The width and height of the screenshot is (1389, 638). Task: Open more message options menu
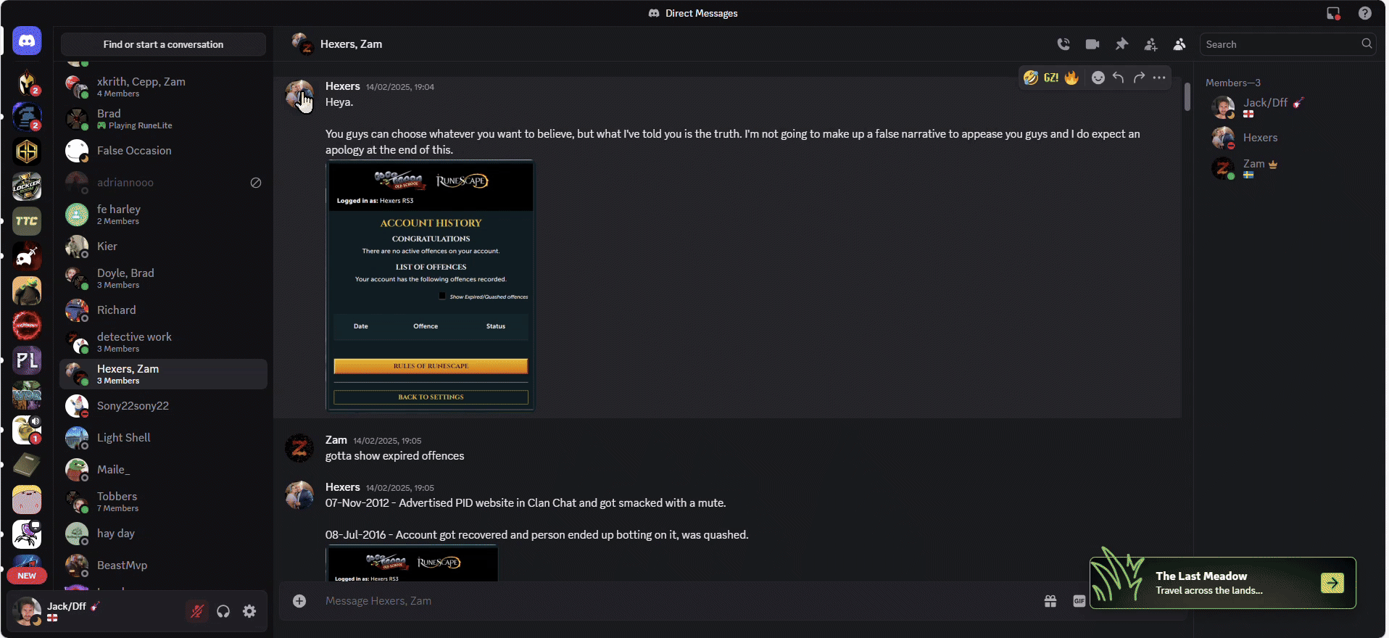click(1159, 78)
